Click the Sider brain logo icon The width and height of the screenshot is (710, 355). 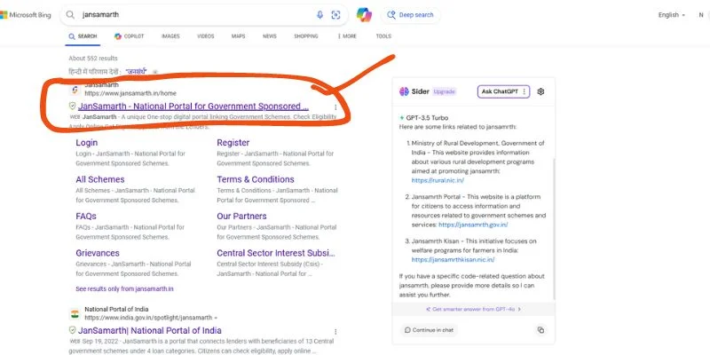click(403, 91)
